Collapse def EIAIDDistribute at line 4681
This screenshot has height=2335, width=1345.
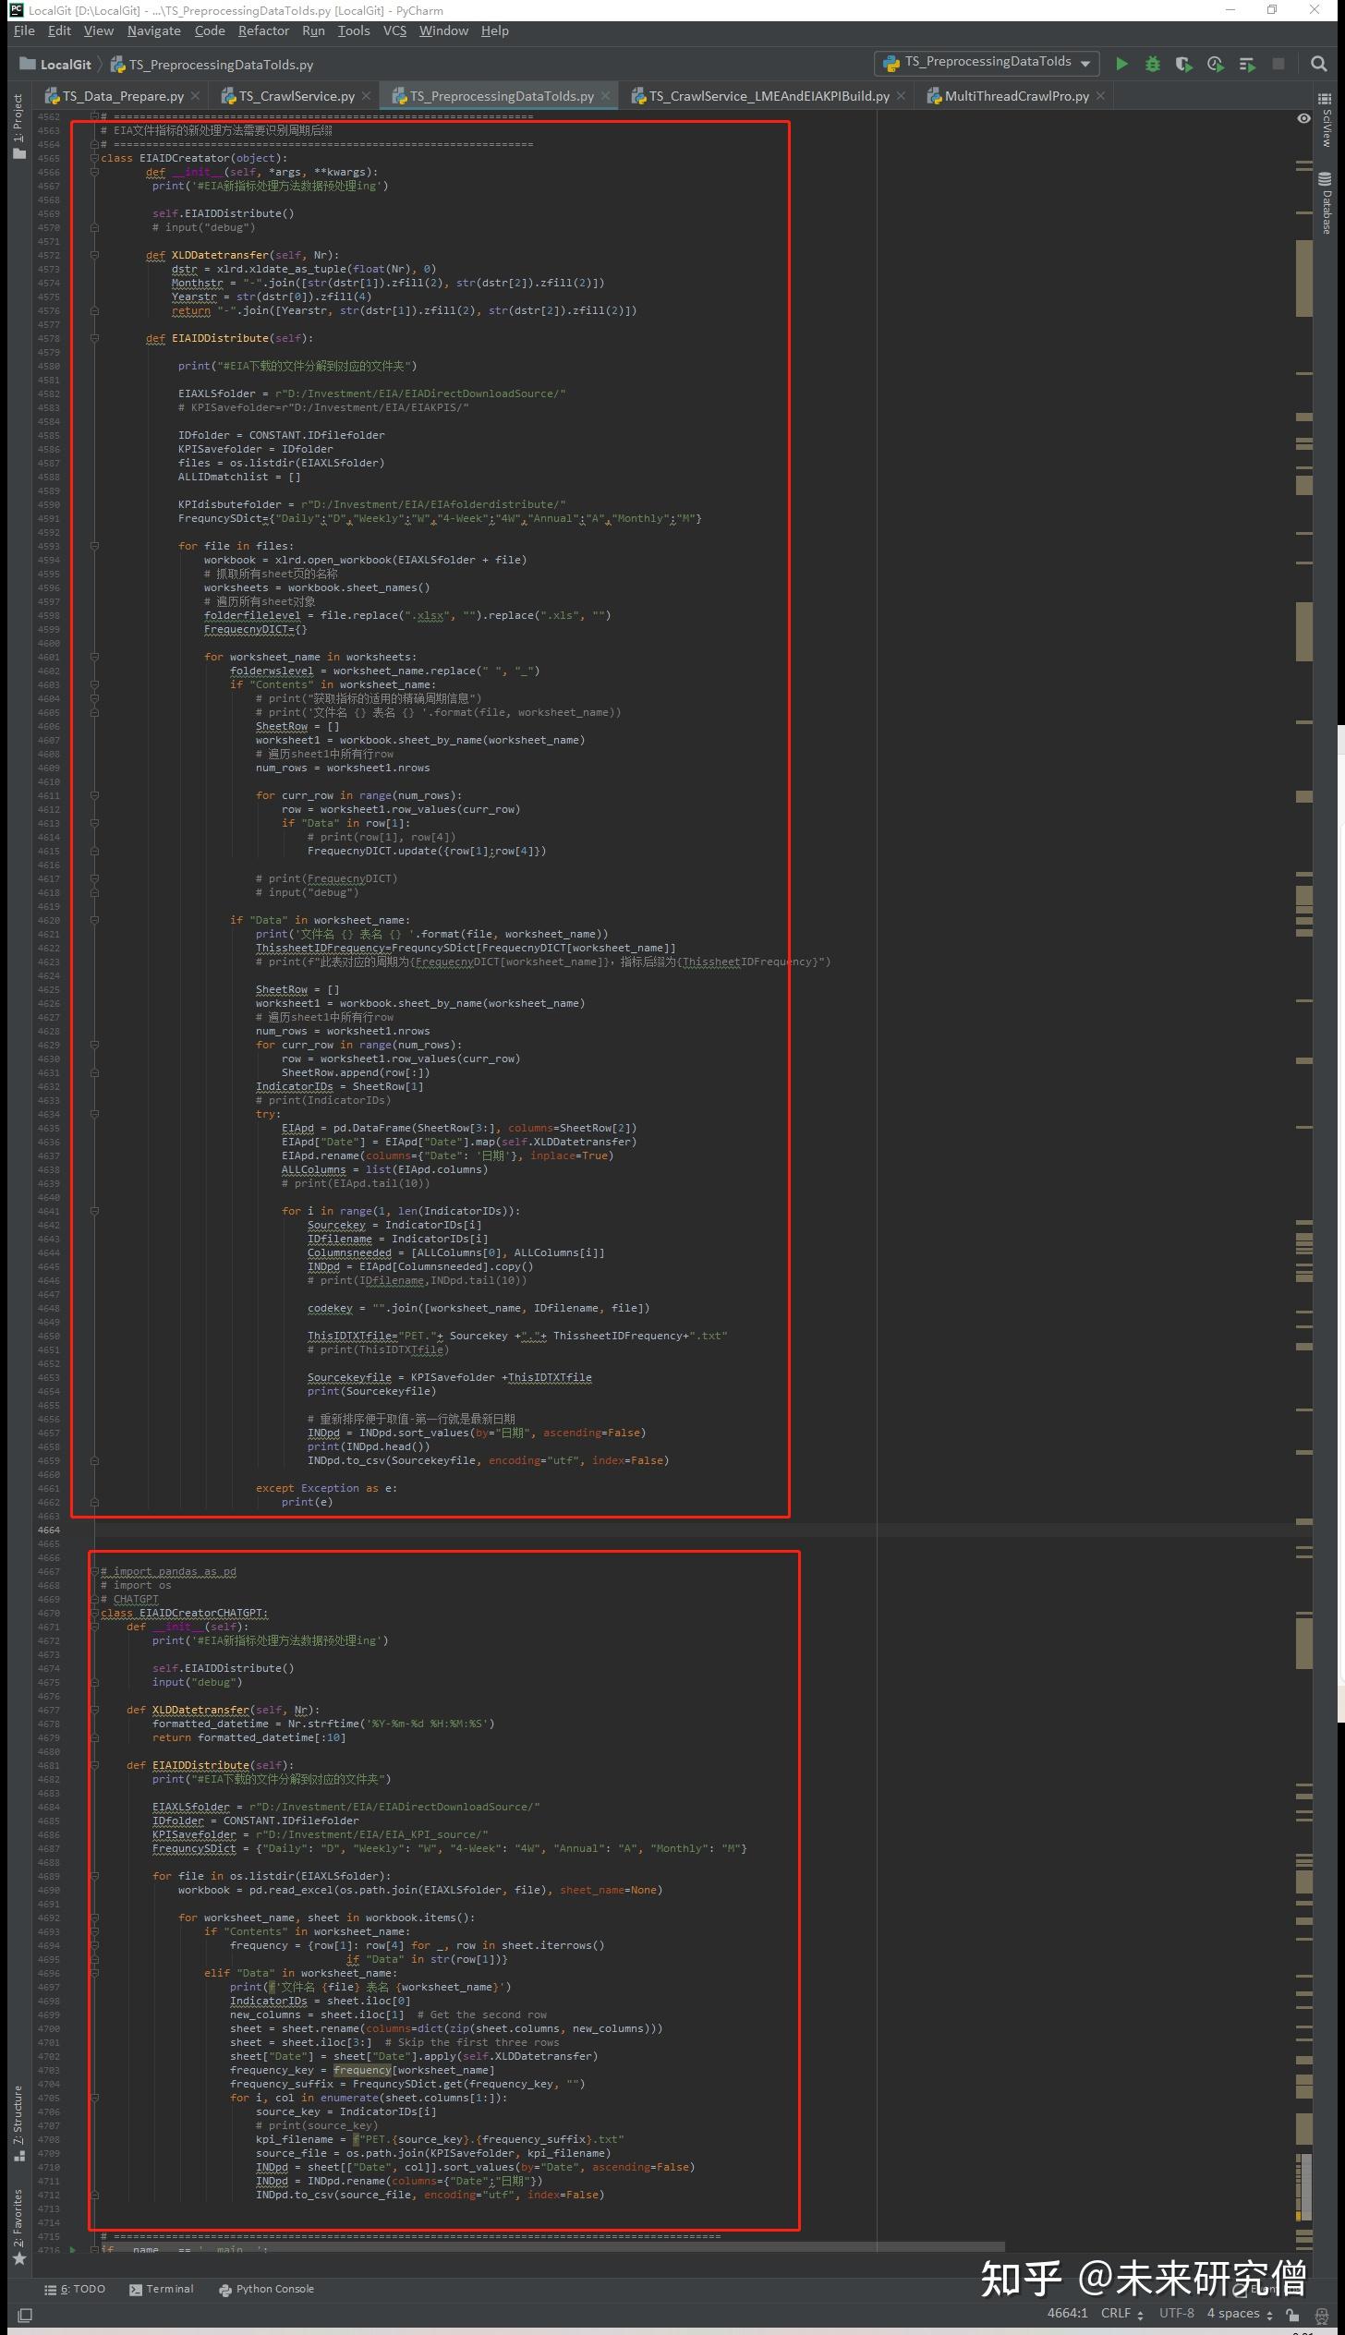point(94,1765)
